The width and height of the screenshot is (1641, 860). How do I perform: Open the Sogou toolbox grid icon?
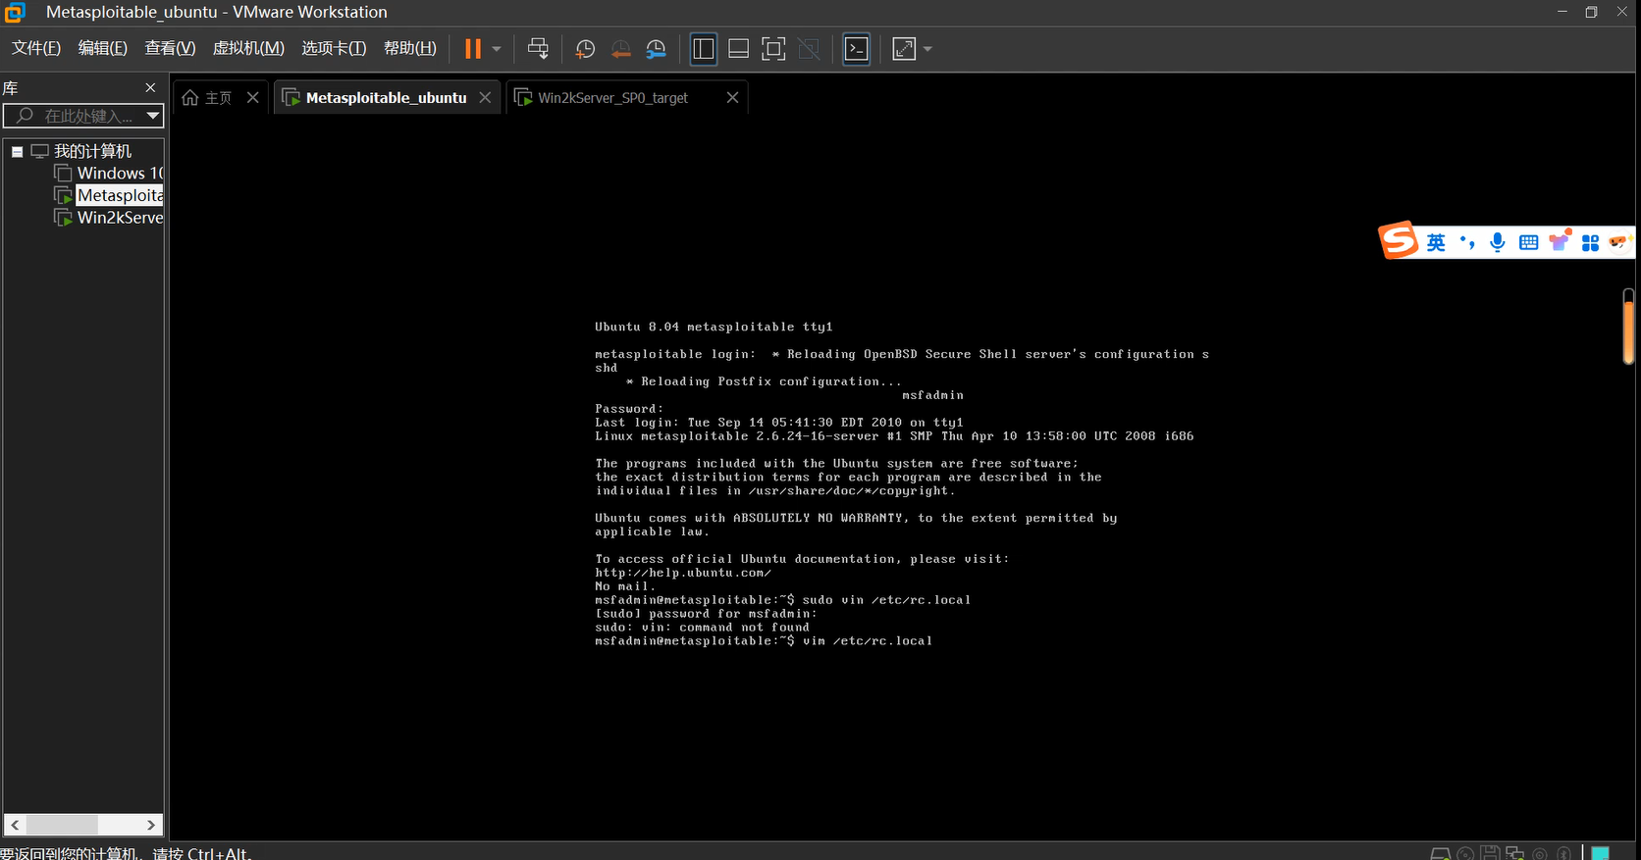1591,242
